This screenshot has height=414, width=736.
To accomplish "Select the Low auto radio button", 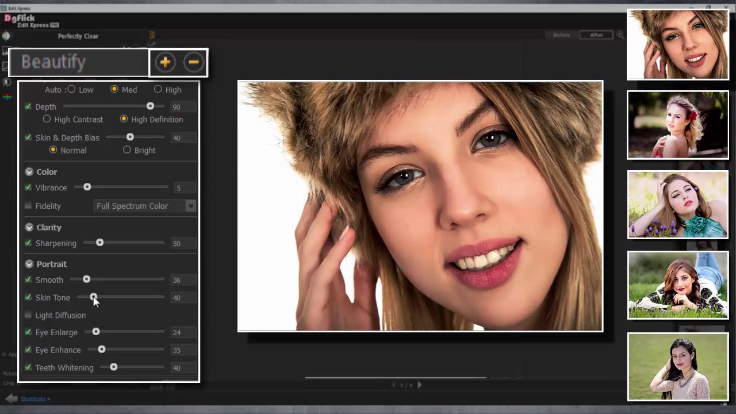I will pos(71,89).
